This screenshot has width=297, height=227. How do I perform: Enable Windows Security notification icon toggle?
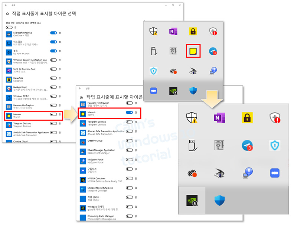(53, 60)
